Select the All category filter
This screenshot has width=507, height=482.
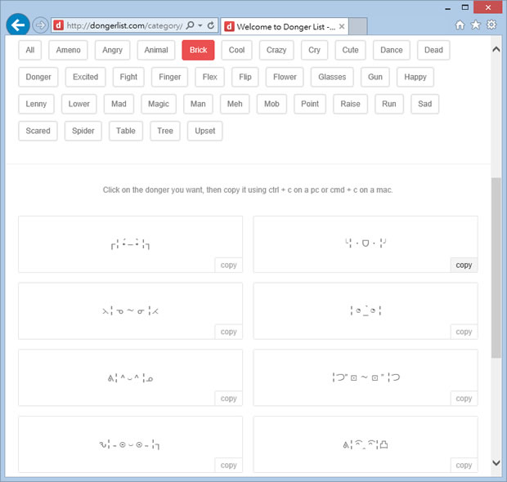coord(30,50)
